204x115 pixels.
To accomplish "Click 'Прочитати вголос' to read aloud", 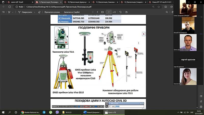I will tap(52, 12).
